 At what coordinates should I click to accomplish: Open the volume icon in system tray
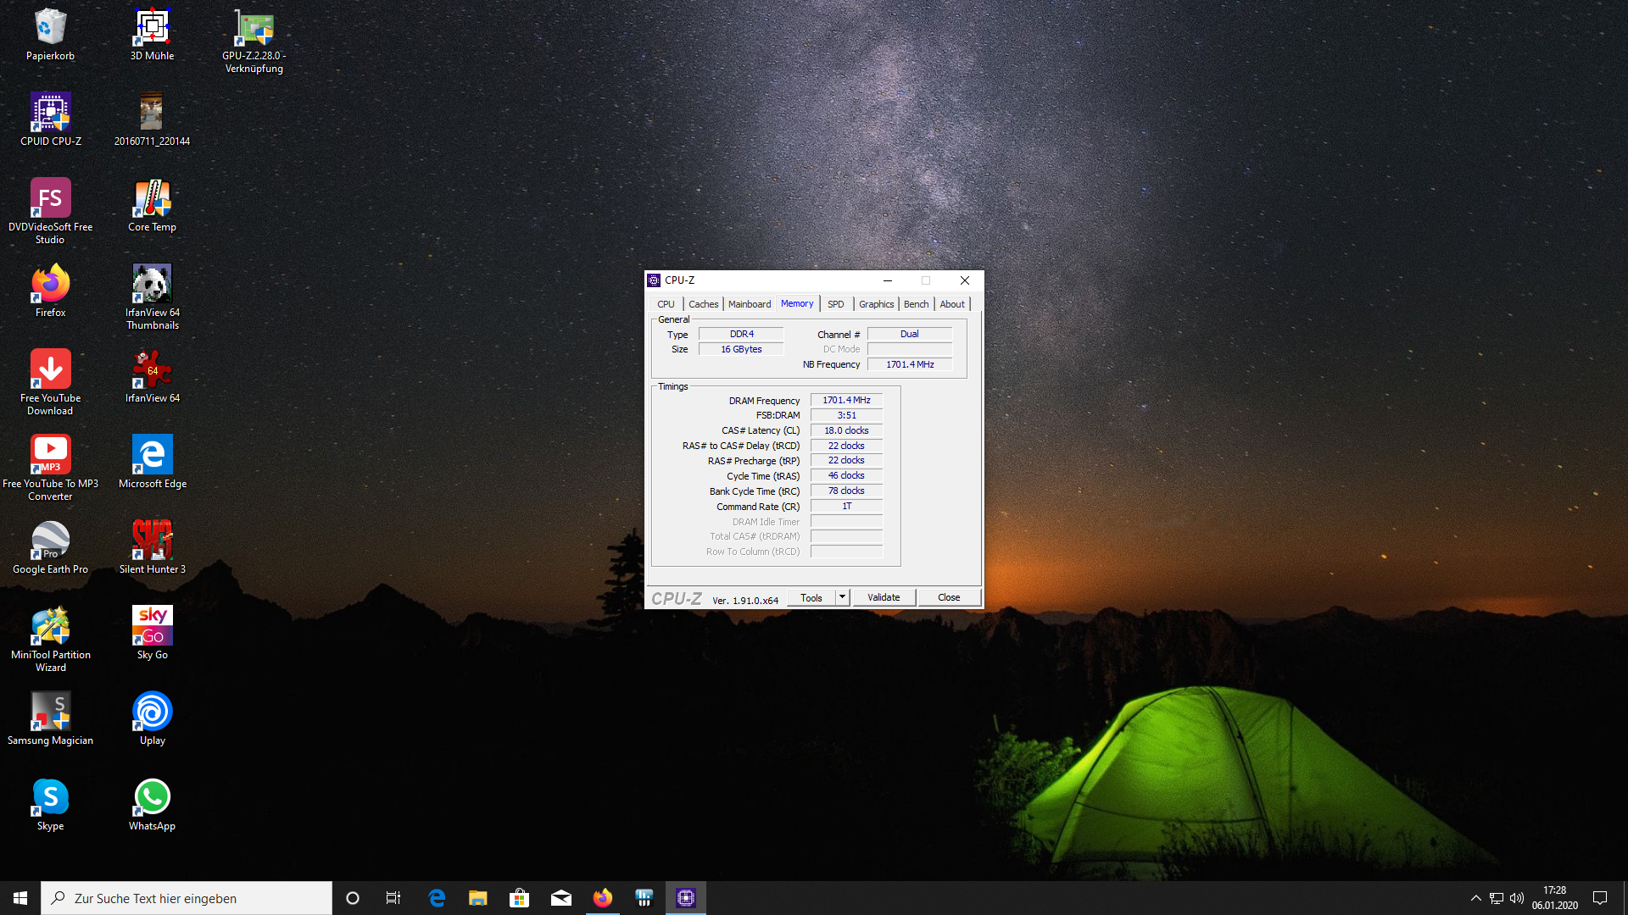pyautogui.click(x=1517, y=898)
